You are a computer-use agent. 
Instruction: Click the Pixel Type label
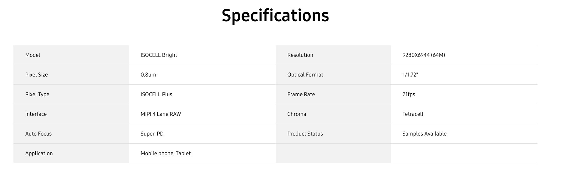pyautogui.click(x=37, y=94)
